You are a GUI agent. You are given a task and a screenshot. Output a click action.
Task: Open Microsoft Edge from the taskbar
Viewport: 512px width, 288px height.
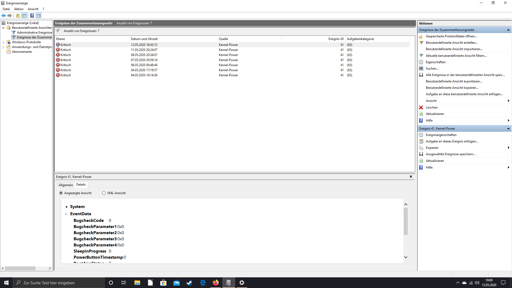[203, 283]
